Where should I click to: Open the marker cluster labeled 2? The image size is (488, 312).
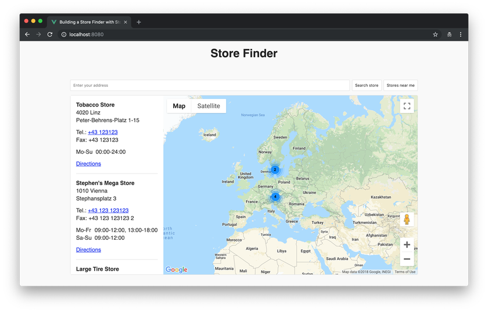(x=275, y=169)
